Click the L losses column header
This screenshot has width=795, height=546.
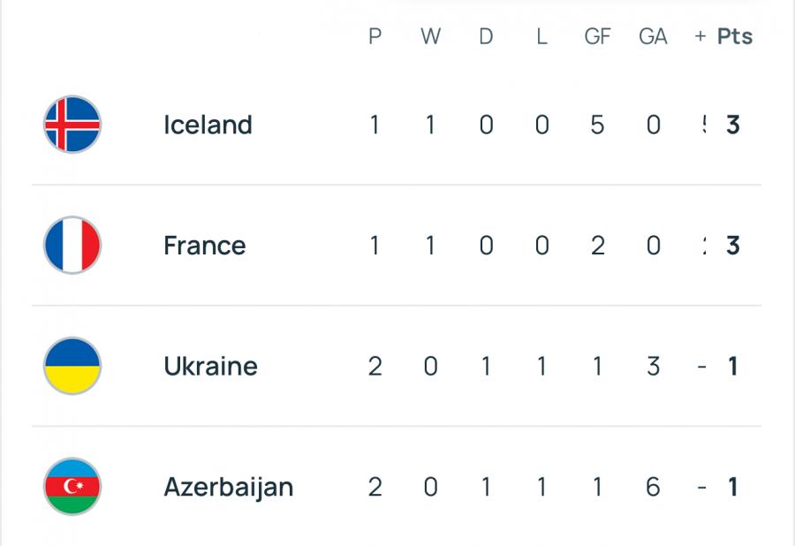click(x=542, y=36)
